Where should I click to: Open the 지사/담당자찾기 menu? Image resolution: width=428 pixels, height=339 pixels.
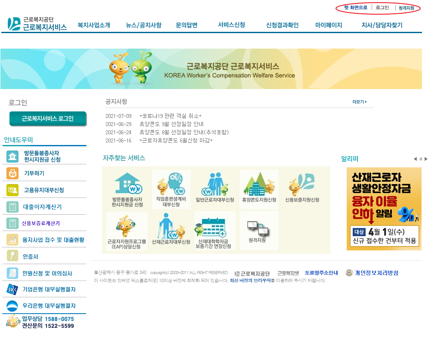click(x=382, y=25)
